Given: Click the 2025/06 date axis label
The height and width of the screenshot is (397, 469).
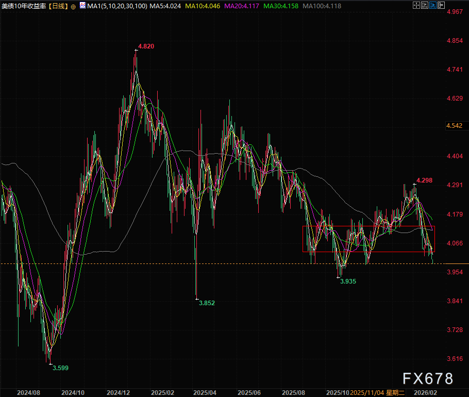Looking at the screenshot, I should point(249,393).
